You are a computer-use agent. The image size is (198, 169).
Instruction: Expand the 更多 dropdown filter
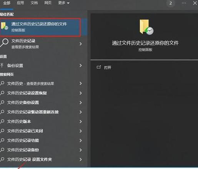coord(64,3)
